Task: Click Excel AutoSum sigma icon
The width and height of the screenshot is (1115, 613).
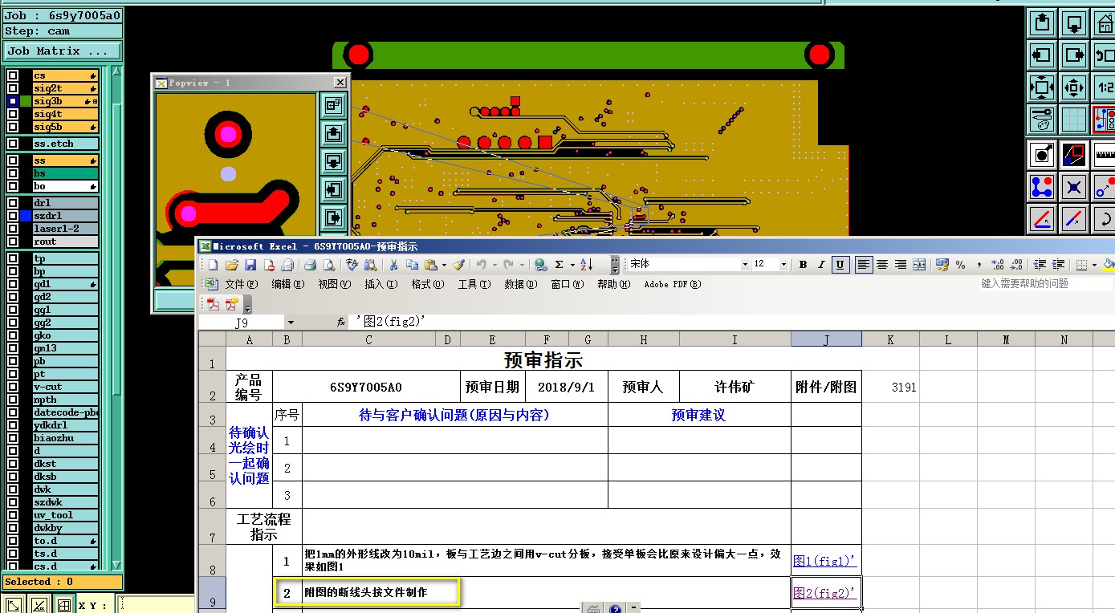Action: [x=559, y=265]
